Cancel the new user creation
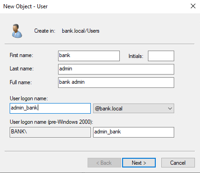 [178, 162]
